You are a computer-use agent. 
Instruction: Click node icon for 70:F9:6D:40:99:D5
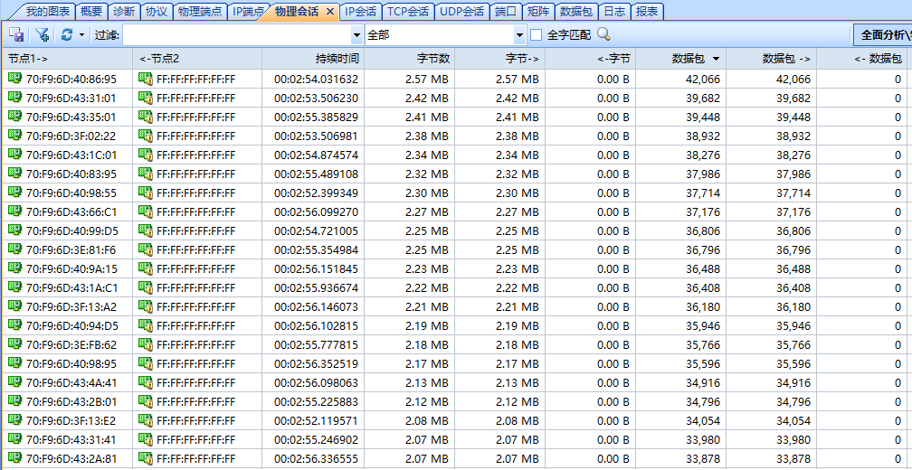click(14, 230)
